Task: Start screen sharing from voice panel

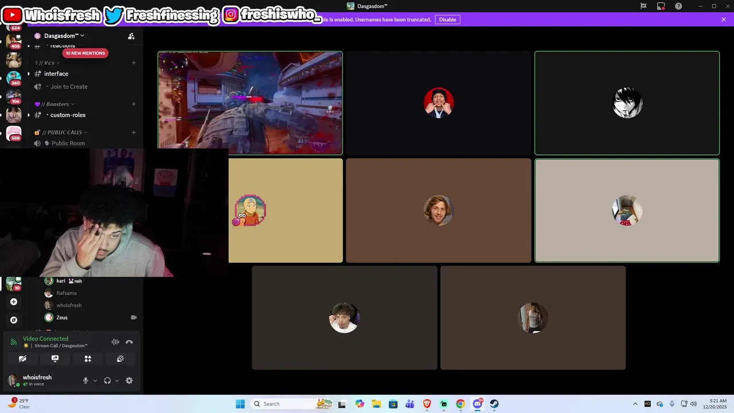Action: click(55, 359)
